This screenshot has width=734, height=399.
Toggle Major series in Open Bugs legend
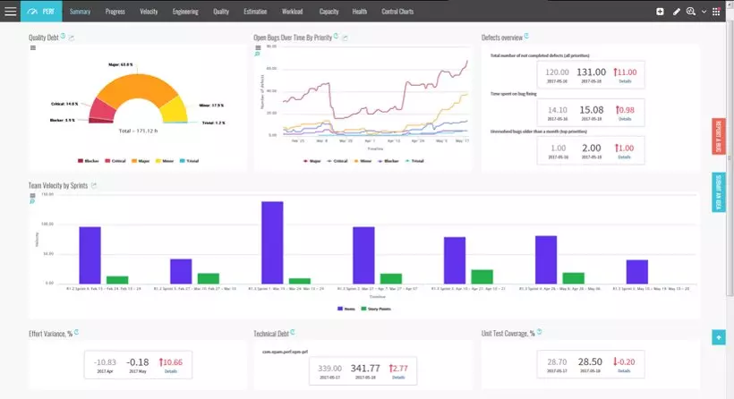click(312, 161)
